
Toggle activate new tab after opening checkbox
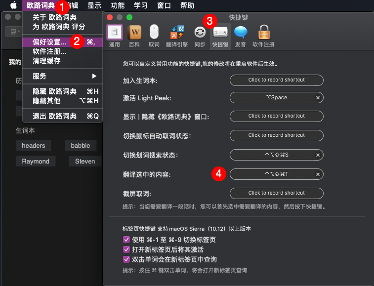126,249
